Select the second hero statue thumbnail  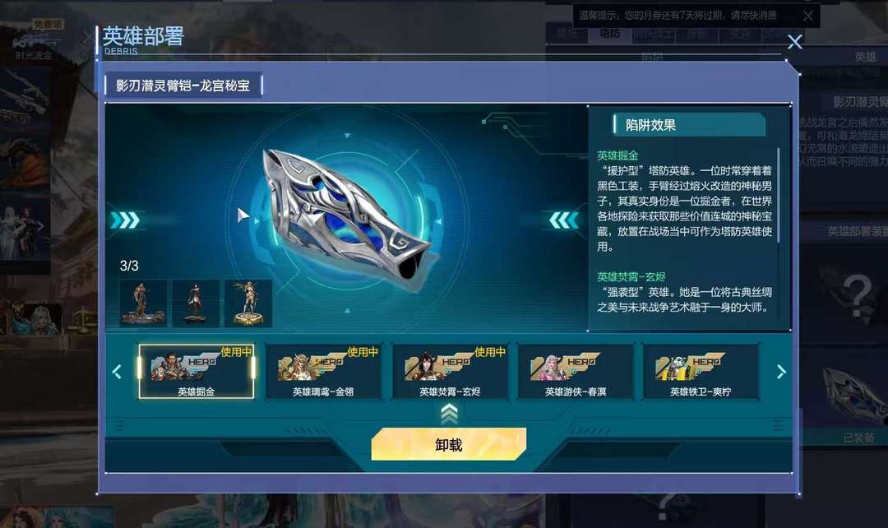coord(196,303)
